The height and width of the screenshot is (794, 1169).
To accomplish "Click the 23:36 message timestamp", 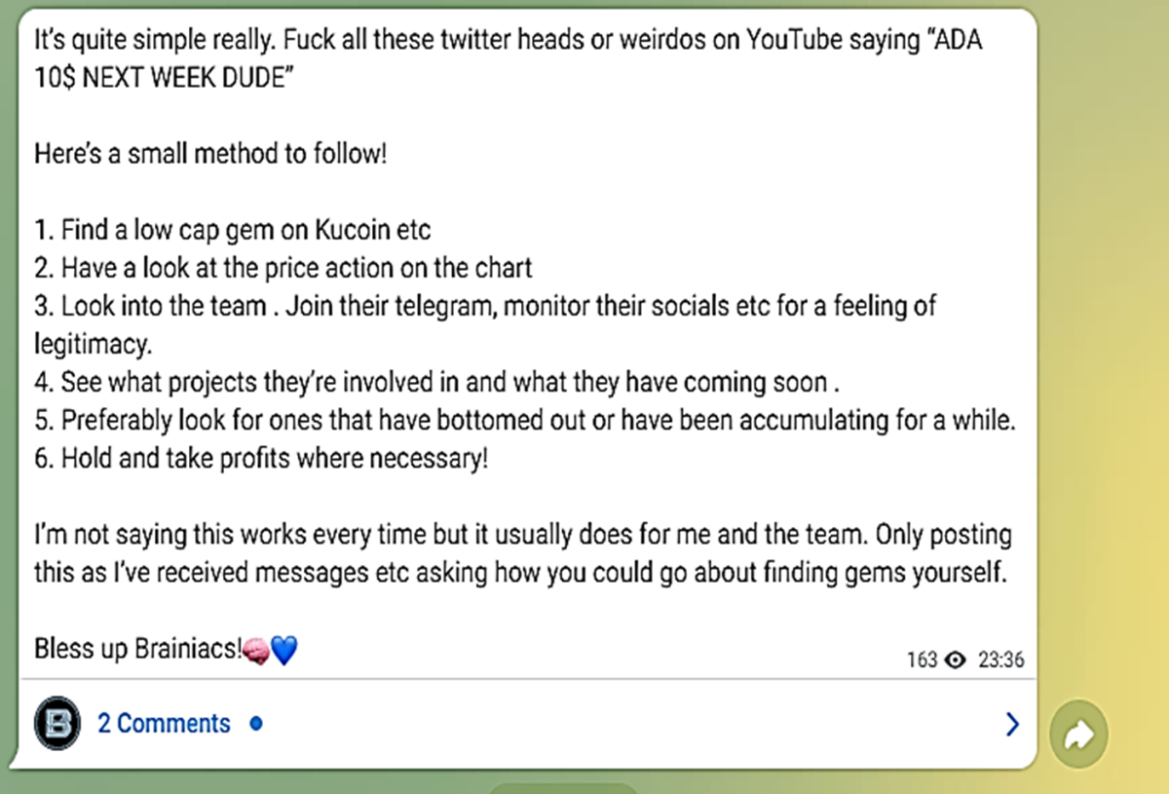I will [x=1000, y=661].
